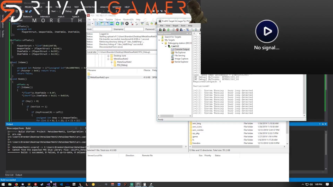
Task: Switch to the types.h editor tab
Action: [76, 17]
